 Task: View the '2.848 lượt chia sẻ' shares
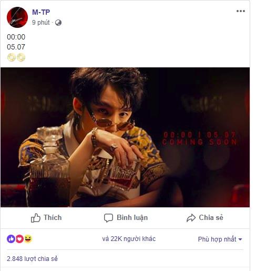coord(32,259)
